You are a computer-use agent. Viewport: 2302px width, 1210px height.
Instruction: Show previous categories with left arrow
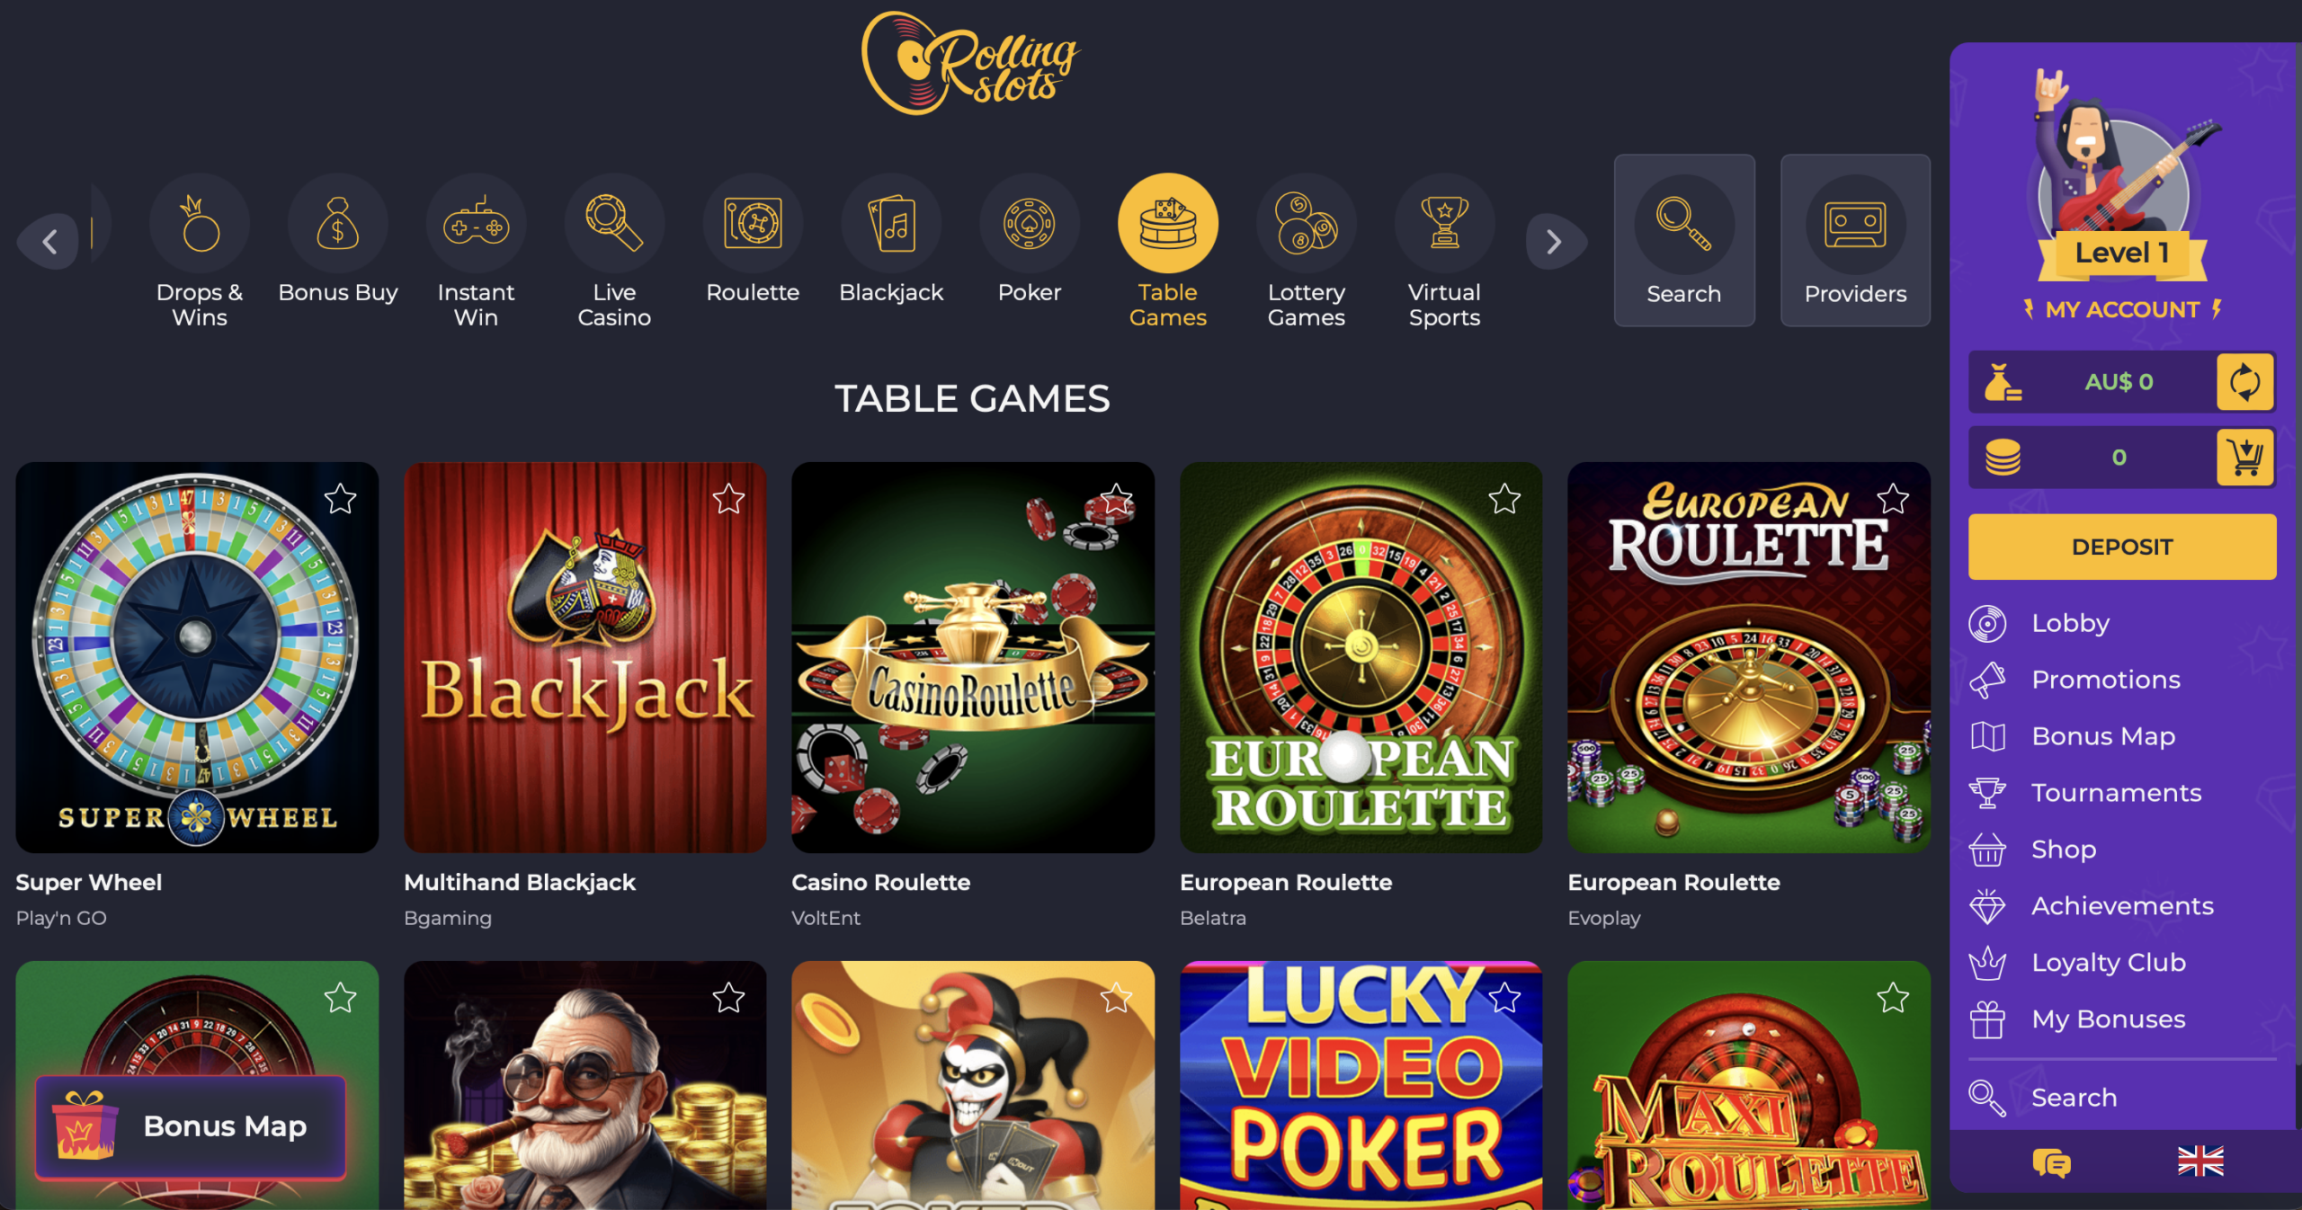coord(50,241)
